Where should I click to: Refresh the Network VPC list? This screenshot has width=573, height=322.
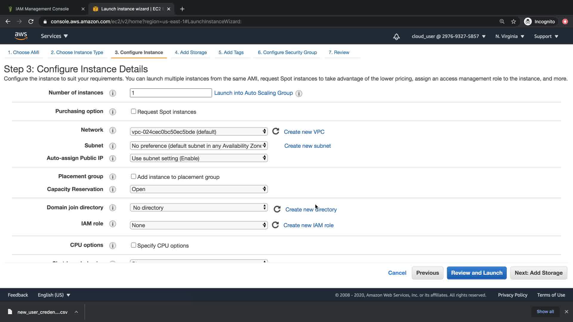click(x=276, y=131)
